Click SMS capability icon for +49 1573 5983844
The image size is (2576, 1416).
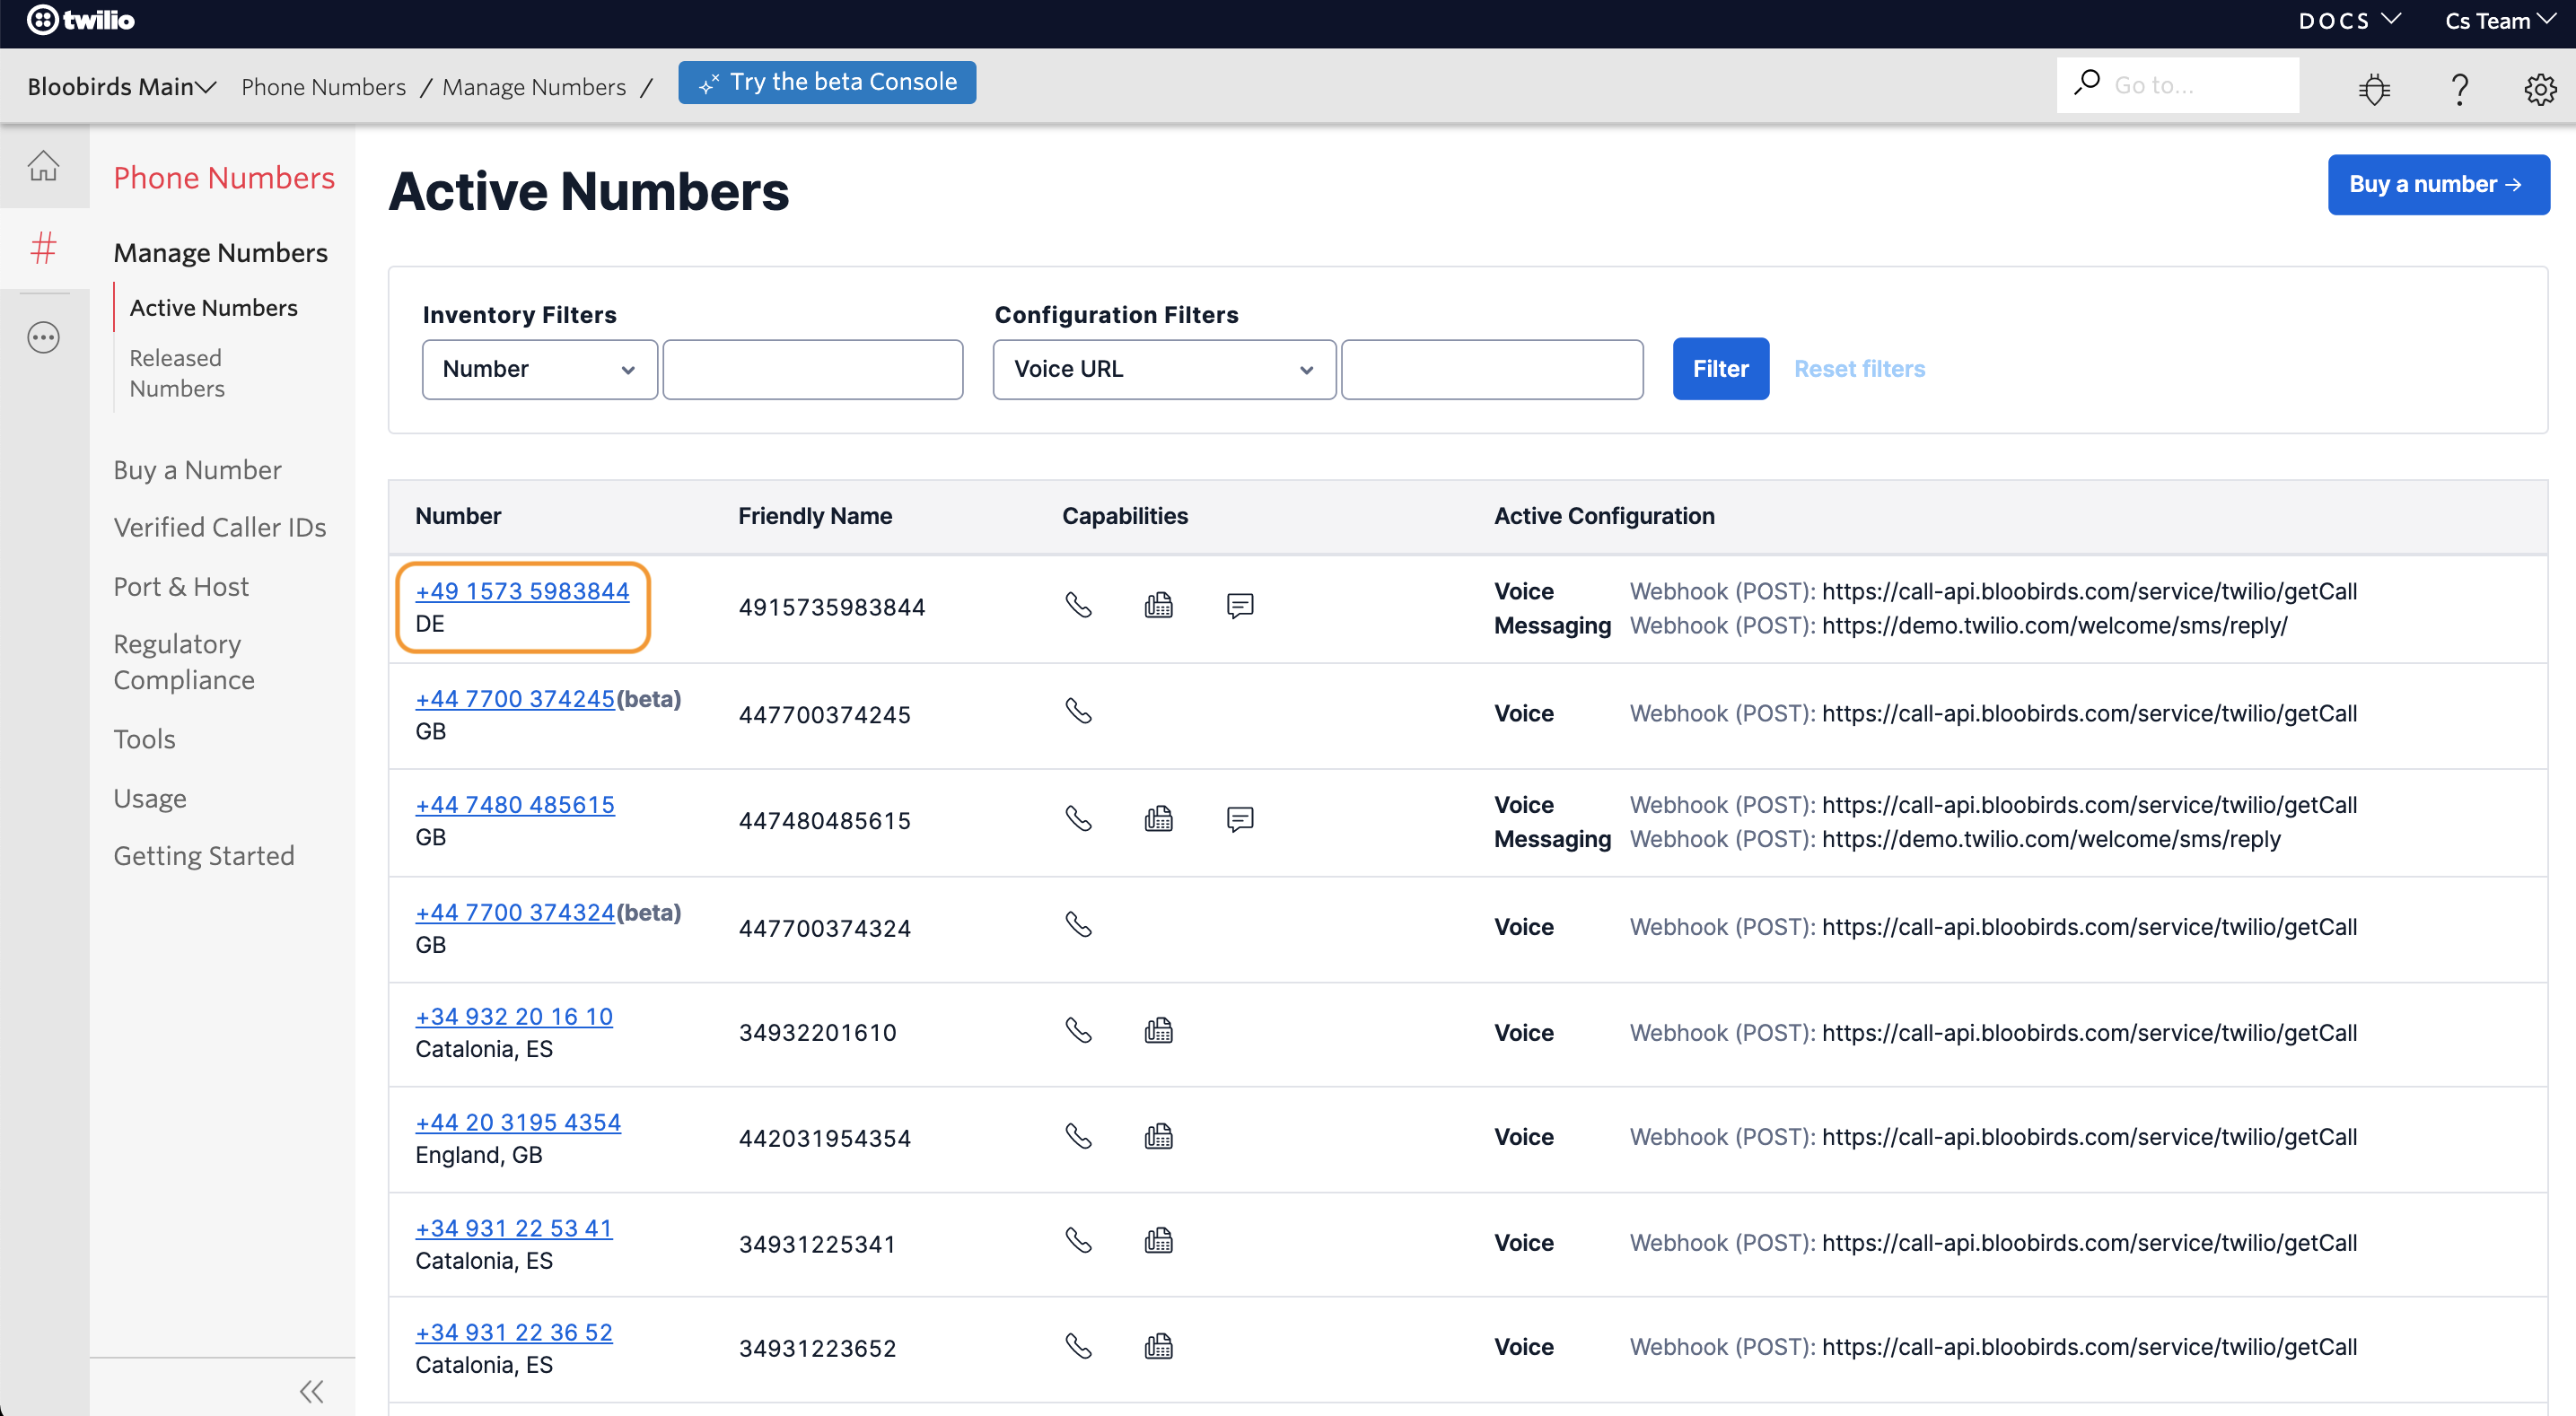point(1239,605)
